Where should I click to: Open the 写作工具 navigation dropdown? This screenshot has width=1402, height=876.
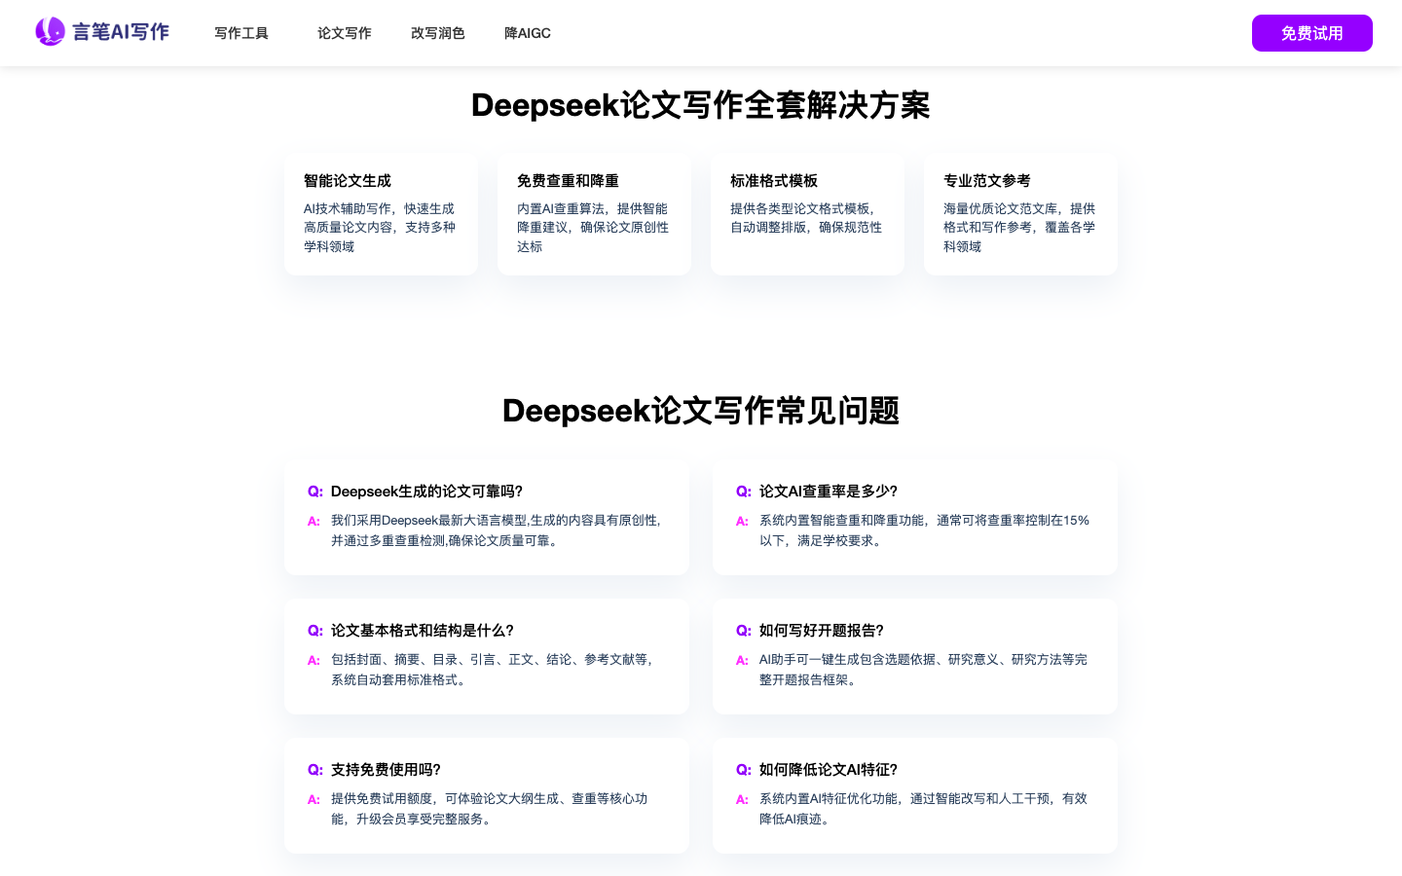tap(241, 33)
